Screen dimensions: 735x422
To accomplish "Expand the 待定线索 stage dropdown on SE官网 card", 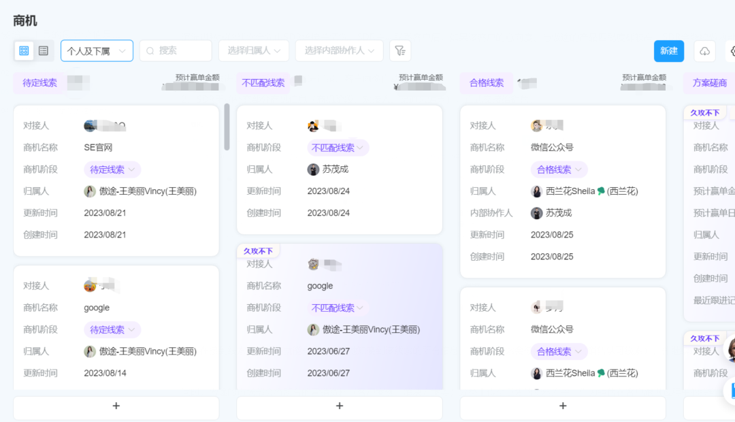I will pos(112,169).
